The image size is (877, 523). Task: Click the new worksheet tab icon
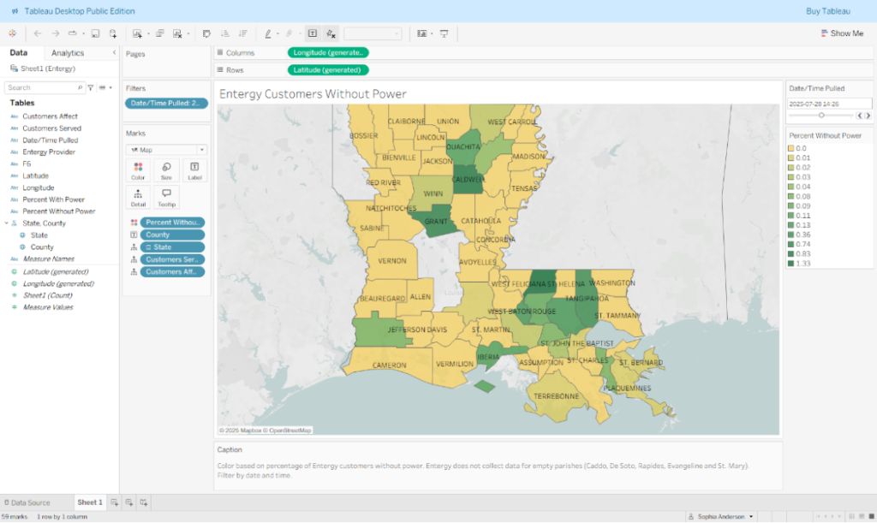114,503
